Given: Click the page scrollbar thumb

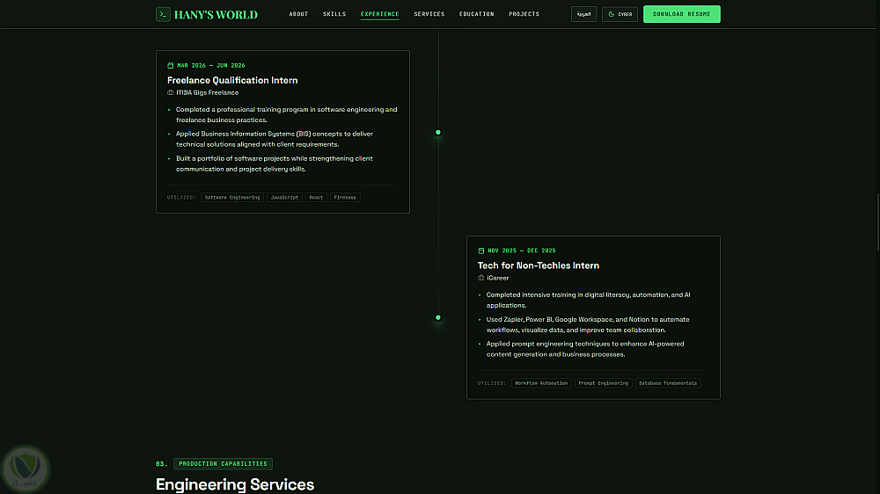Looking at the screenshot, I should pyautogui.click(x=877, y=222).
